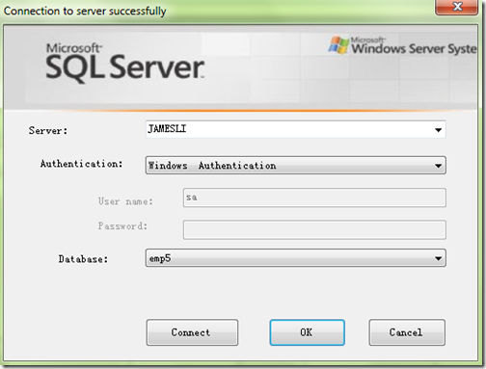The width and height of the screenshot is (486, 369).
Task: Click the 'Connection to server successfully' title text
Action: (x=85, y=11)
